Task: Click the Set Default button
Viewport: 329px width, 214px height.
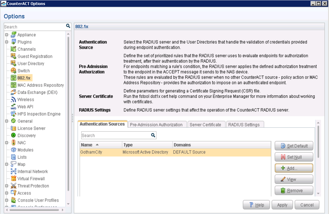Action: [x=294, y=146]
